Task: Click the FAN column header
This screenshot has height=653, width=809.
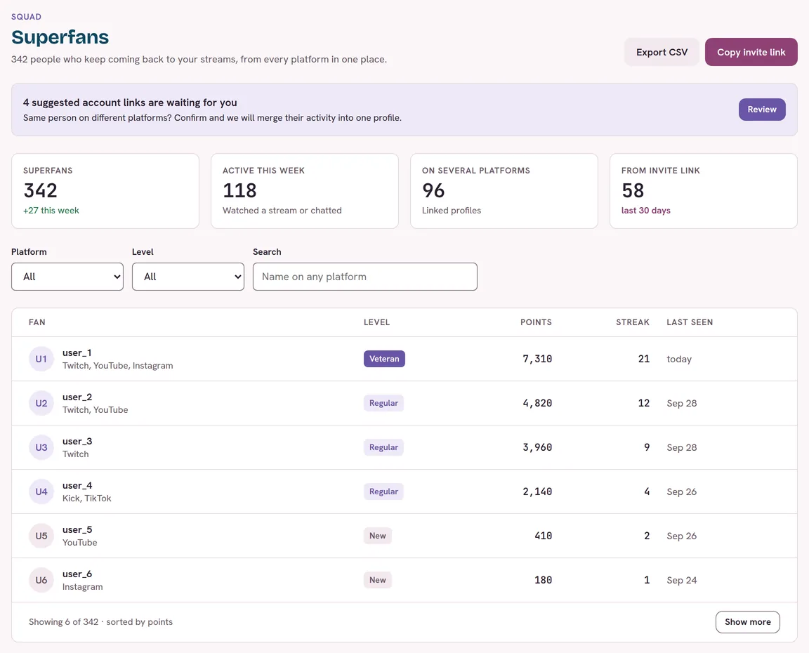Action: click(x=37, y=322)
